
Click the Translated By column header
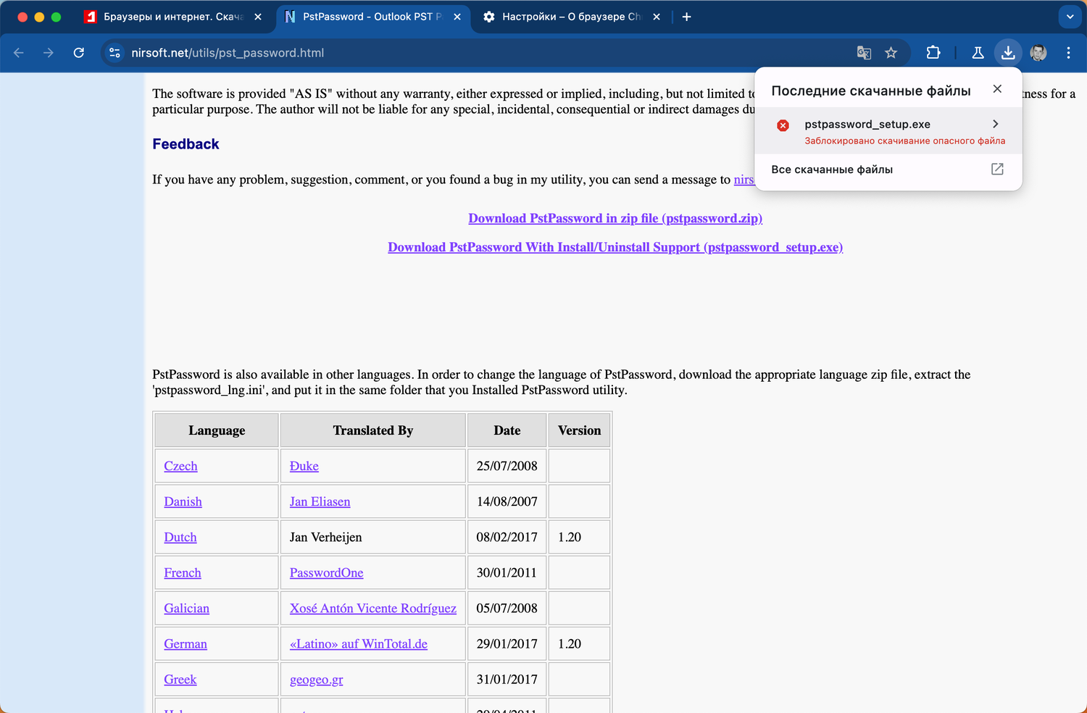[x=372, y=430]
